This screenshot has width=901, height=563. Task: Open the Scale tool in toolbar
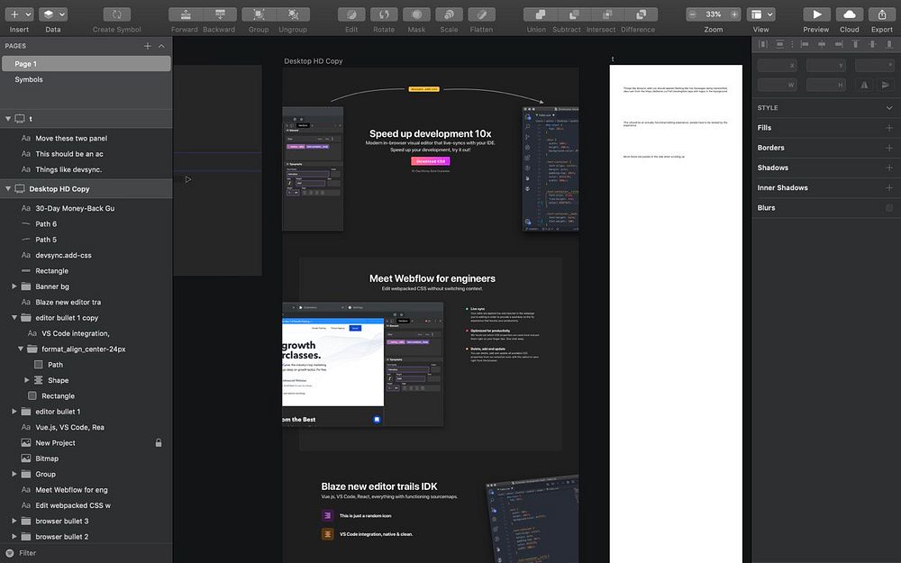pos(449,14)
